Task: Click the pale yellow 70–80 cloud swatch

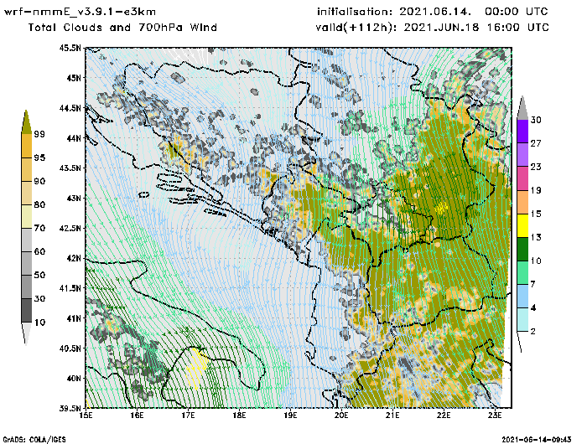Action: pos(27,217)
